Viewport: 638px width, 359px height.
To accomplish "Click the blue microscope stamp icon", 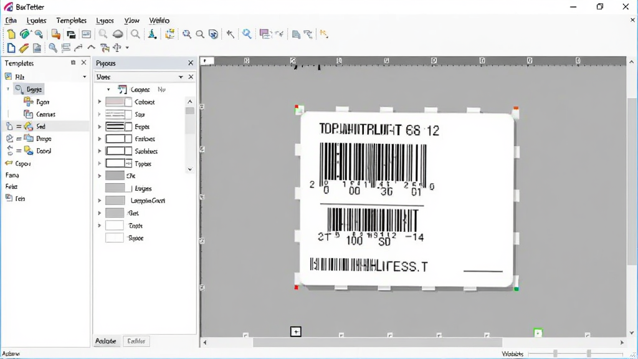I will click(x=152, y=34).
